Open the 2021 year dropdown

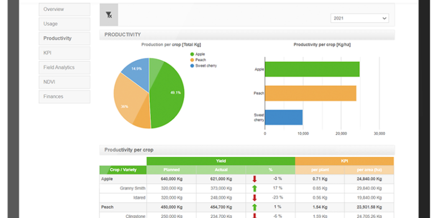click(x=359, y=18)
